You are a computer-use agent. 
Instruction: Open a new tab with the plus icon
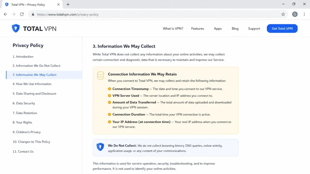click(68, 4)
